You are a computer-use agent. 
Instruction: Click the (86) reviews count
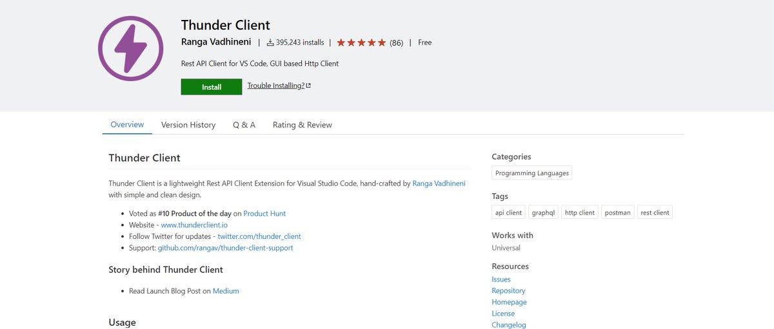[396, 43]
